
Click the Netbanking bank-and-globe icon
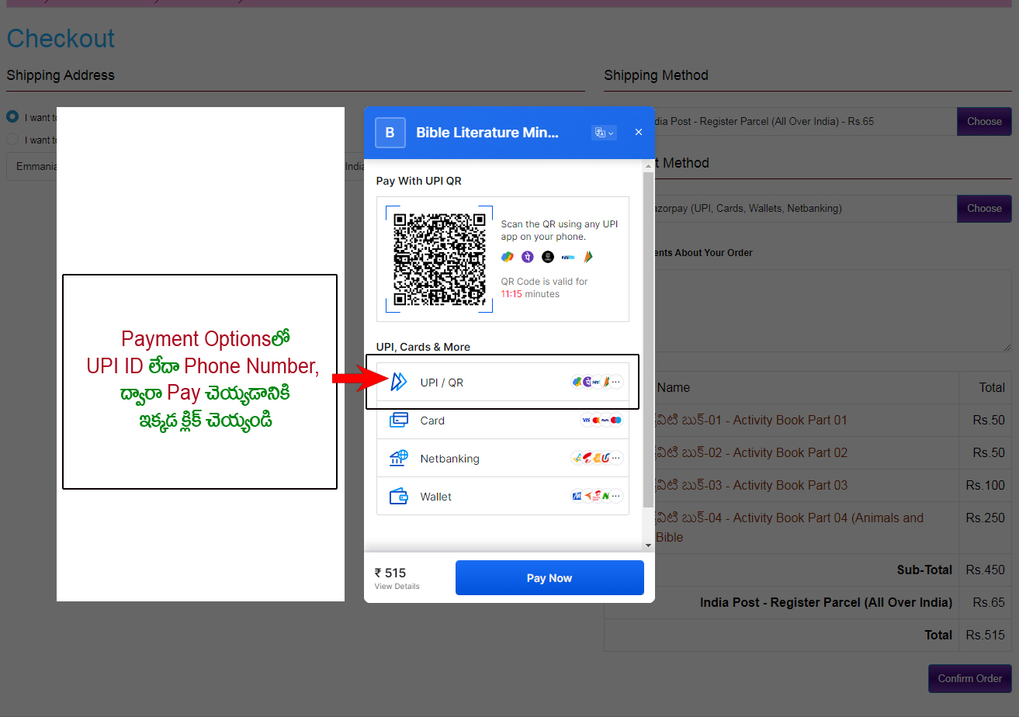pos(399,458)
